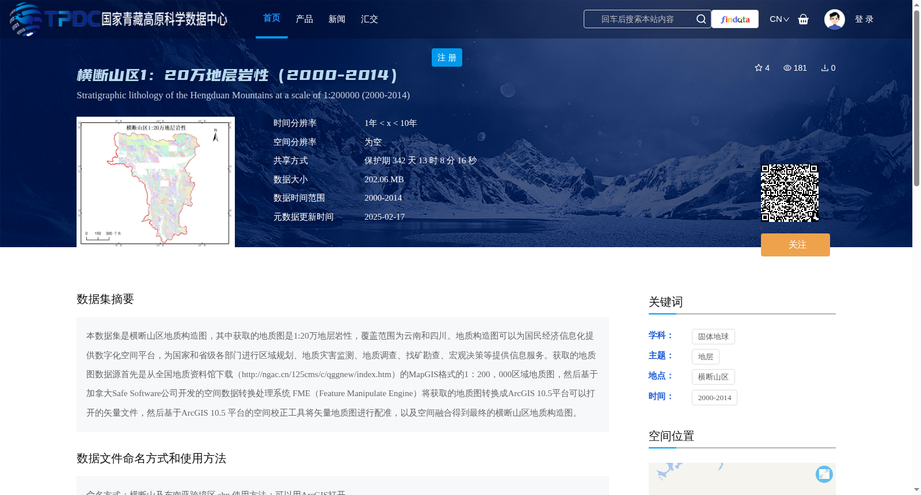Click the spatial location map preview

[x=742, y=479]
